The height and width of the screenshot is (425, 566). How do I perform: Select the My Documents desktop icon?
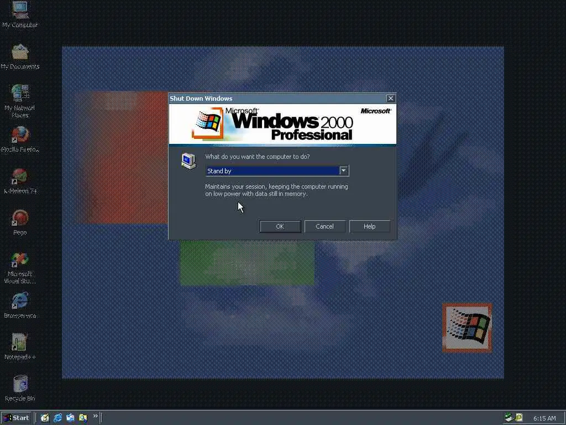(20, 57)
